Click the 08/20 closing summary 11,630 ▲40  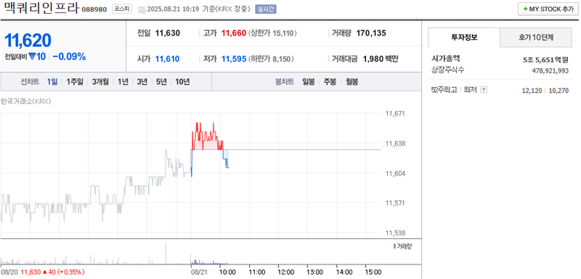[52, 272]
